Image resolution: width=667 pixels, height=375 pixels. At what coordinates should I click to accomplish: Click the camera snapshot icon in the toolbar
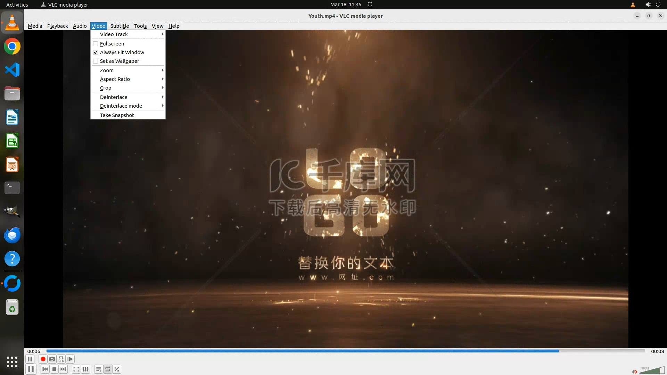[x=52, y=359]
